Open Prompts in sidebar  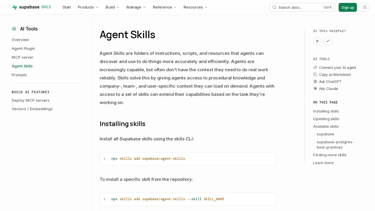pos(19,75)
